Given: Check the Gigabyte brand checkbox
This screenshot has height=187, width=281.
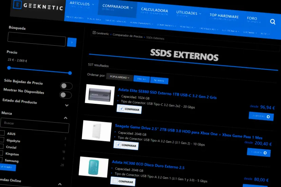Looking at the screenshot, I should click(2, 139).
